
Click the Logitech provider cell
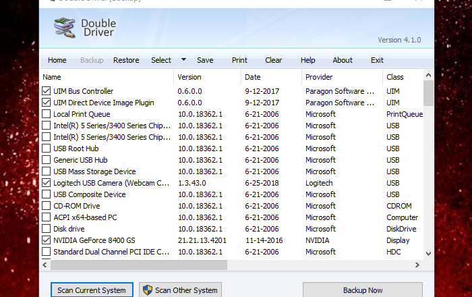tap(319, 182)
